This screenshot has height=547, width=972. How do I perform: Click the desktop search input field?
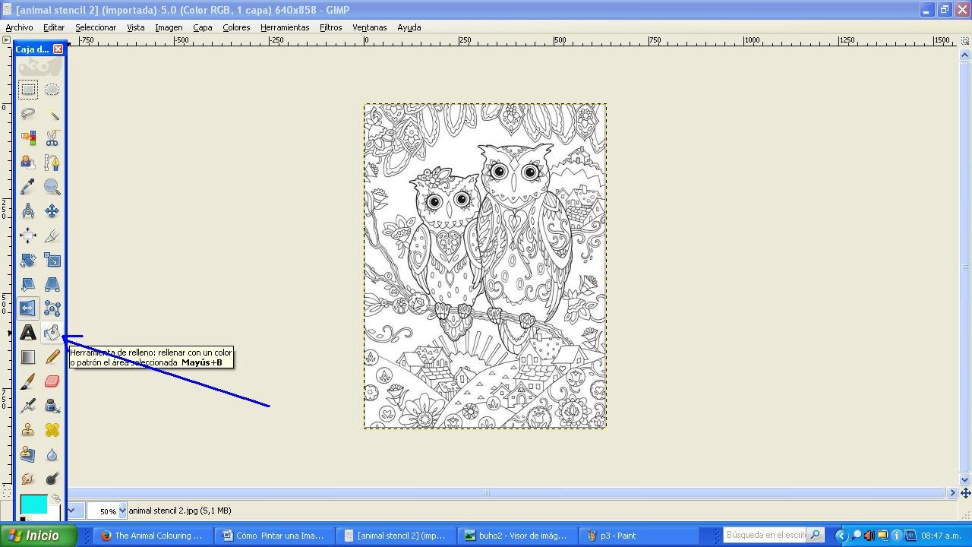(x=765, y=536)
